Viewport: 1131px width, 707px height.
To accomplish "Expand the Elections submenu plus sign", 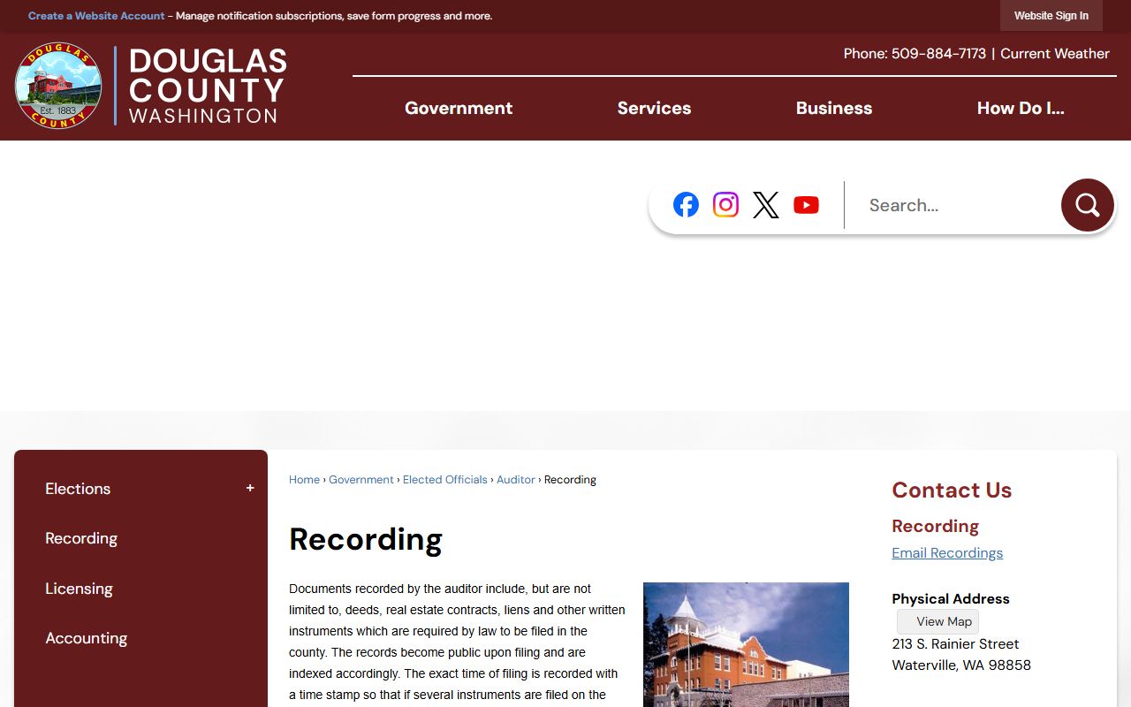I will point(250,488).
